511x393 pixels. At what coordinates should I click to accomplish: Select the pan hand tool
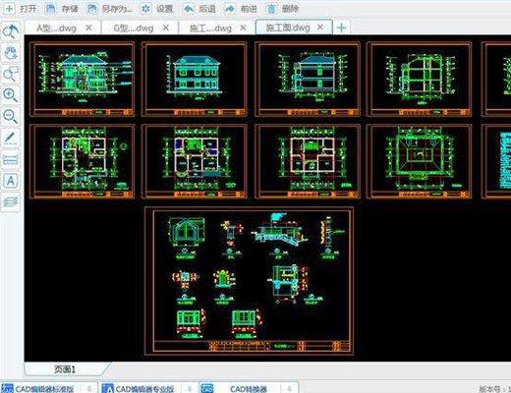coord(11,53)
